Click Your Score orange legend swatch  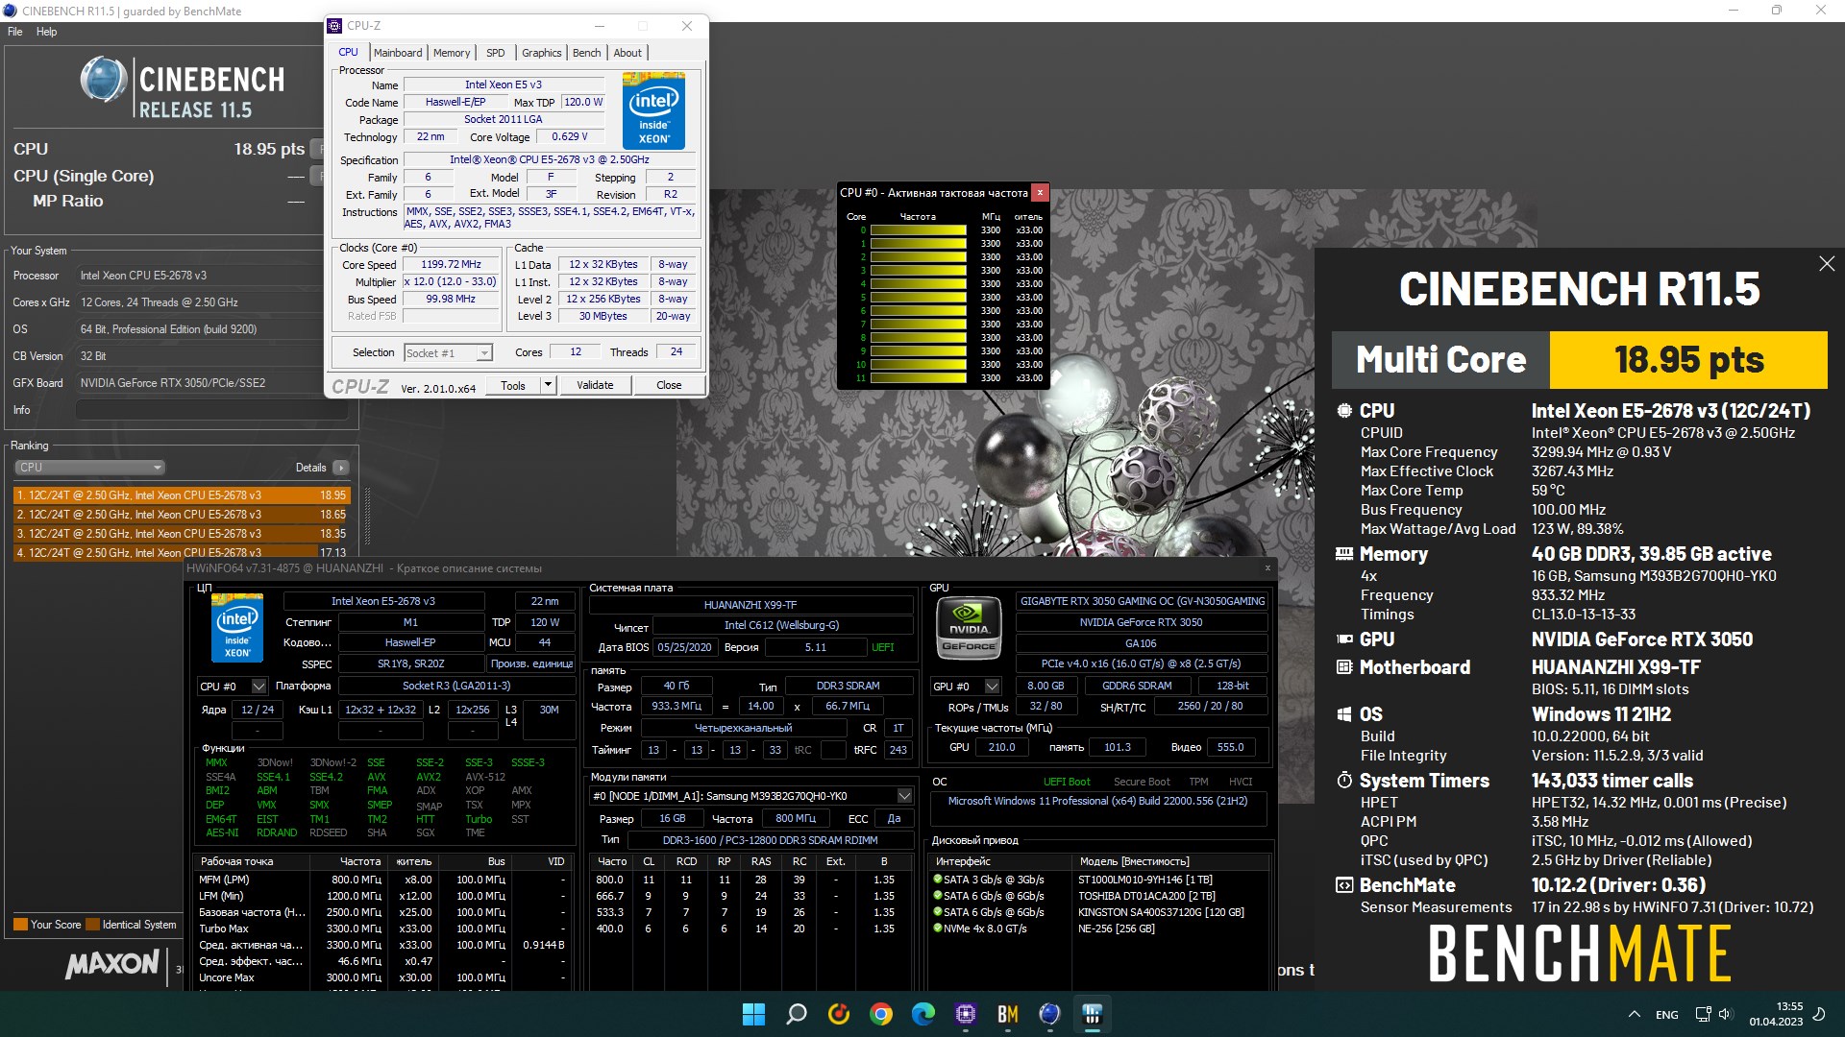20,925
